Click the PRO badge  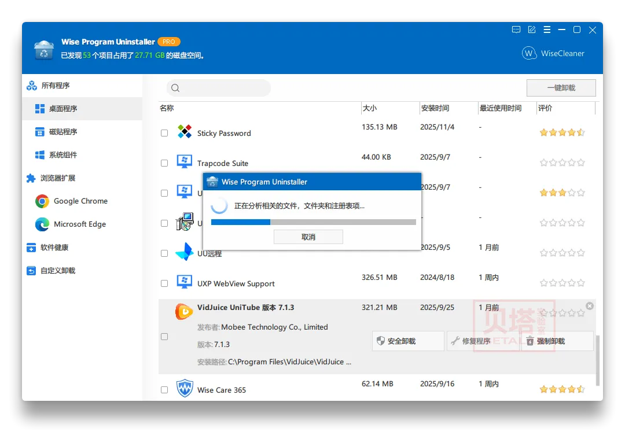169,42
